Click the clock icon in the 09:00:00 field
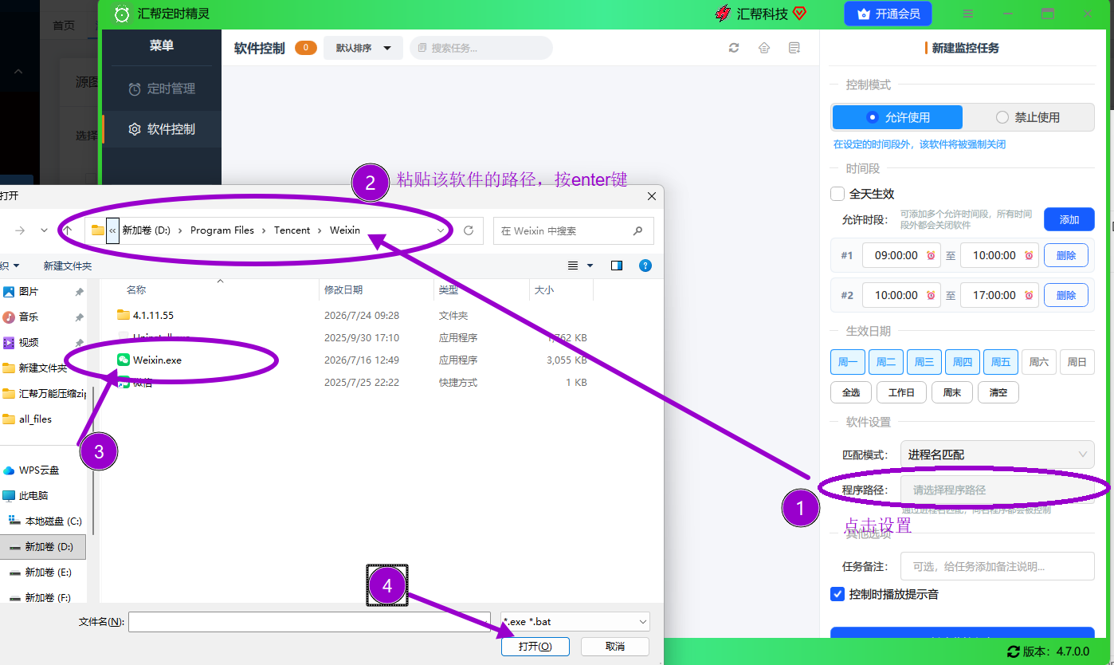Screen dimensions: 1114x665 click(x=931, y=256)
